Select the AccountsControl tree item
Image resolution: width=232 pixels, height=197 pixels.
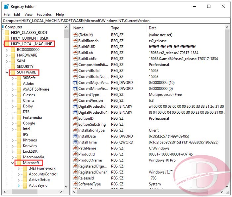(43, 174)
